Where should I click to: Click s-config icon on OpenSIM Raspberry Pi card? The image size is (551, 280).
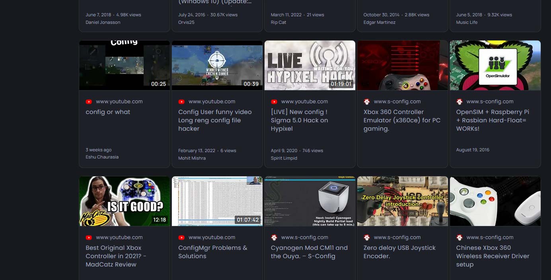click(x=459, y=102)
